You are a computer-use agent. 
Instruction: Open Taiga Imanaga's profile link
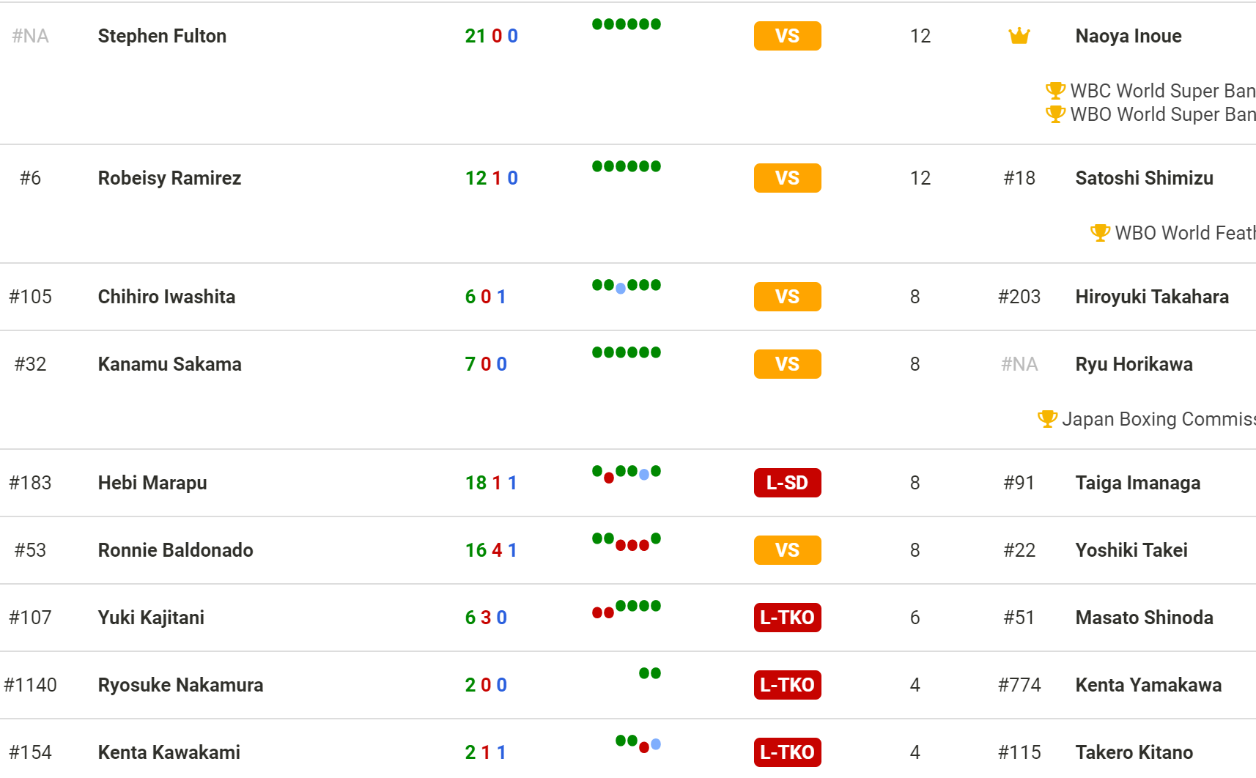pyautogui.click(x=1137, y=483)
